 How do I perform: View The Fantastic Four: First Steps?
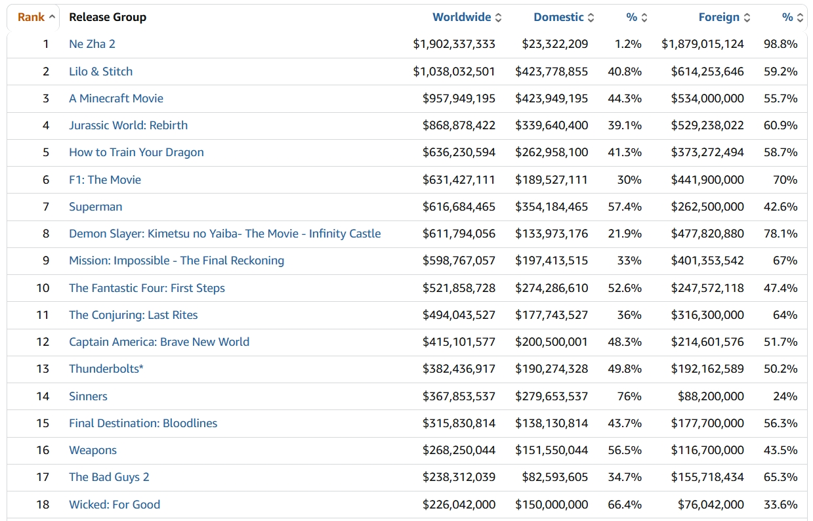coord(147,288)
